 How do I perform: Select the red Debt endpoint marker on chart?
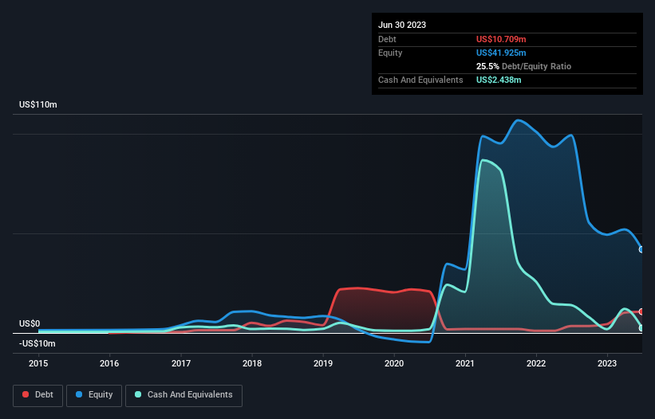pos(641,311)
